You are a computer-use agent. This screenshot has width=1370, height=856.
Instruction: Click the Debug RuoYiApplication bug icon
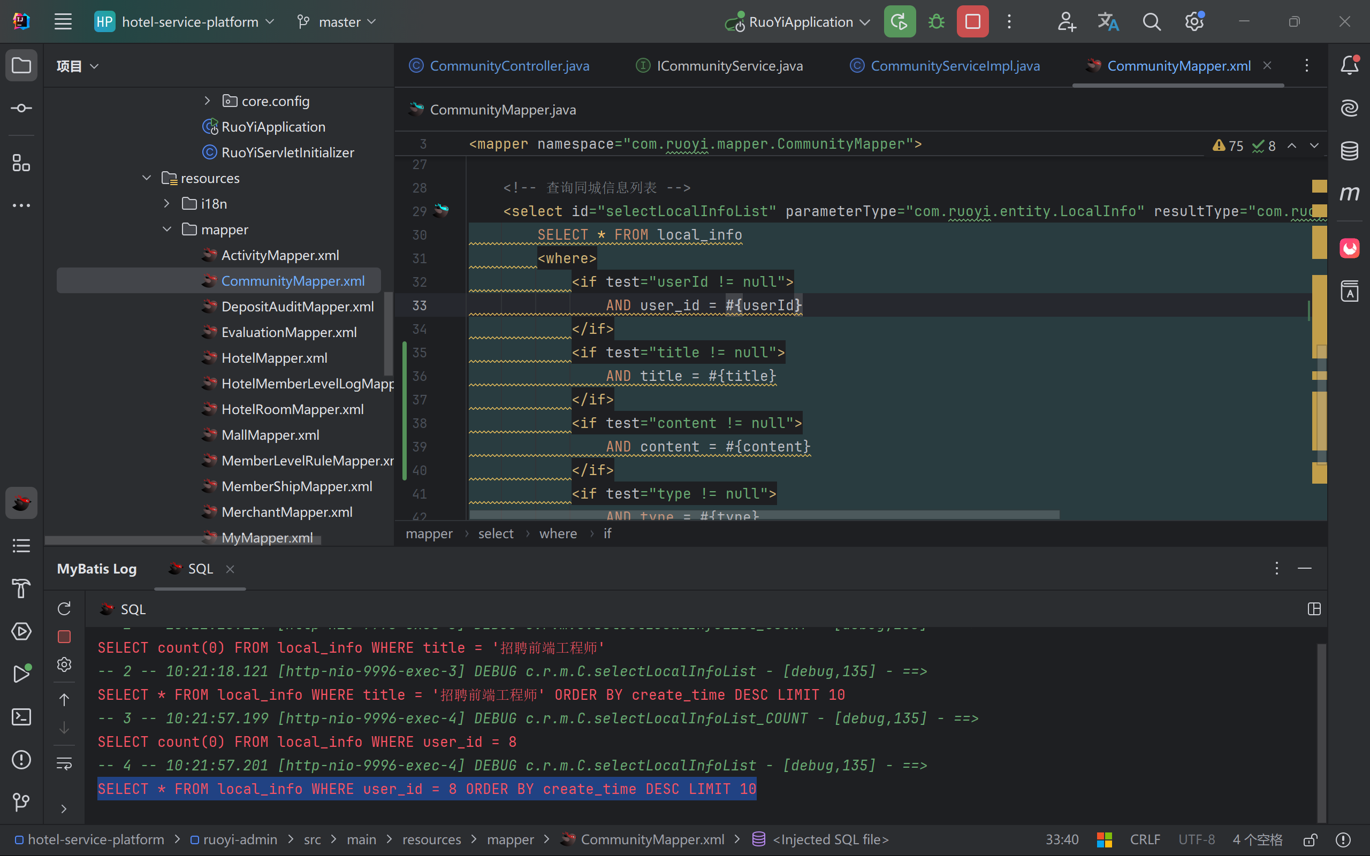click(937, 22)
